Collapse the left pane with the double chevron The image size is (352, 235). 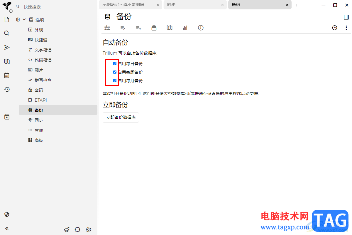(7, 228)
